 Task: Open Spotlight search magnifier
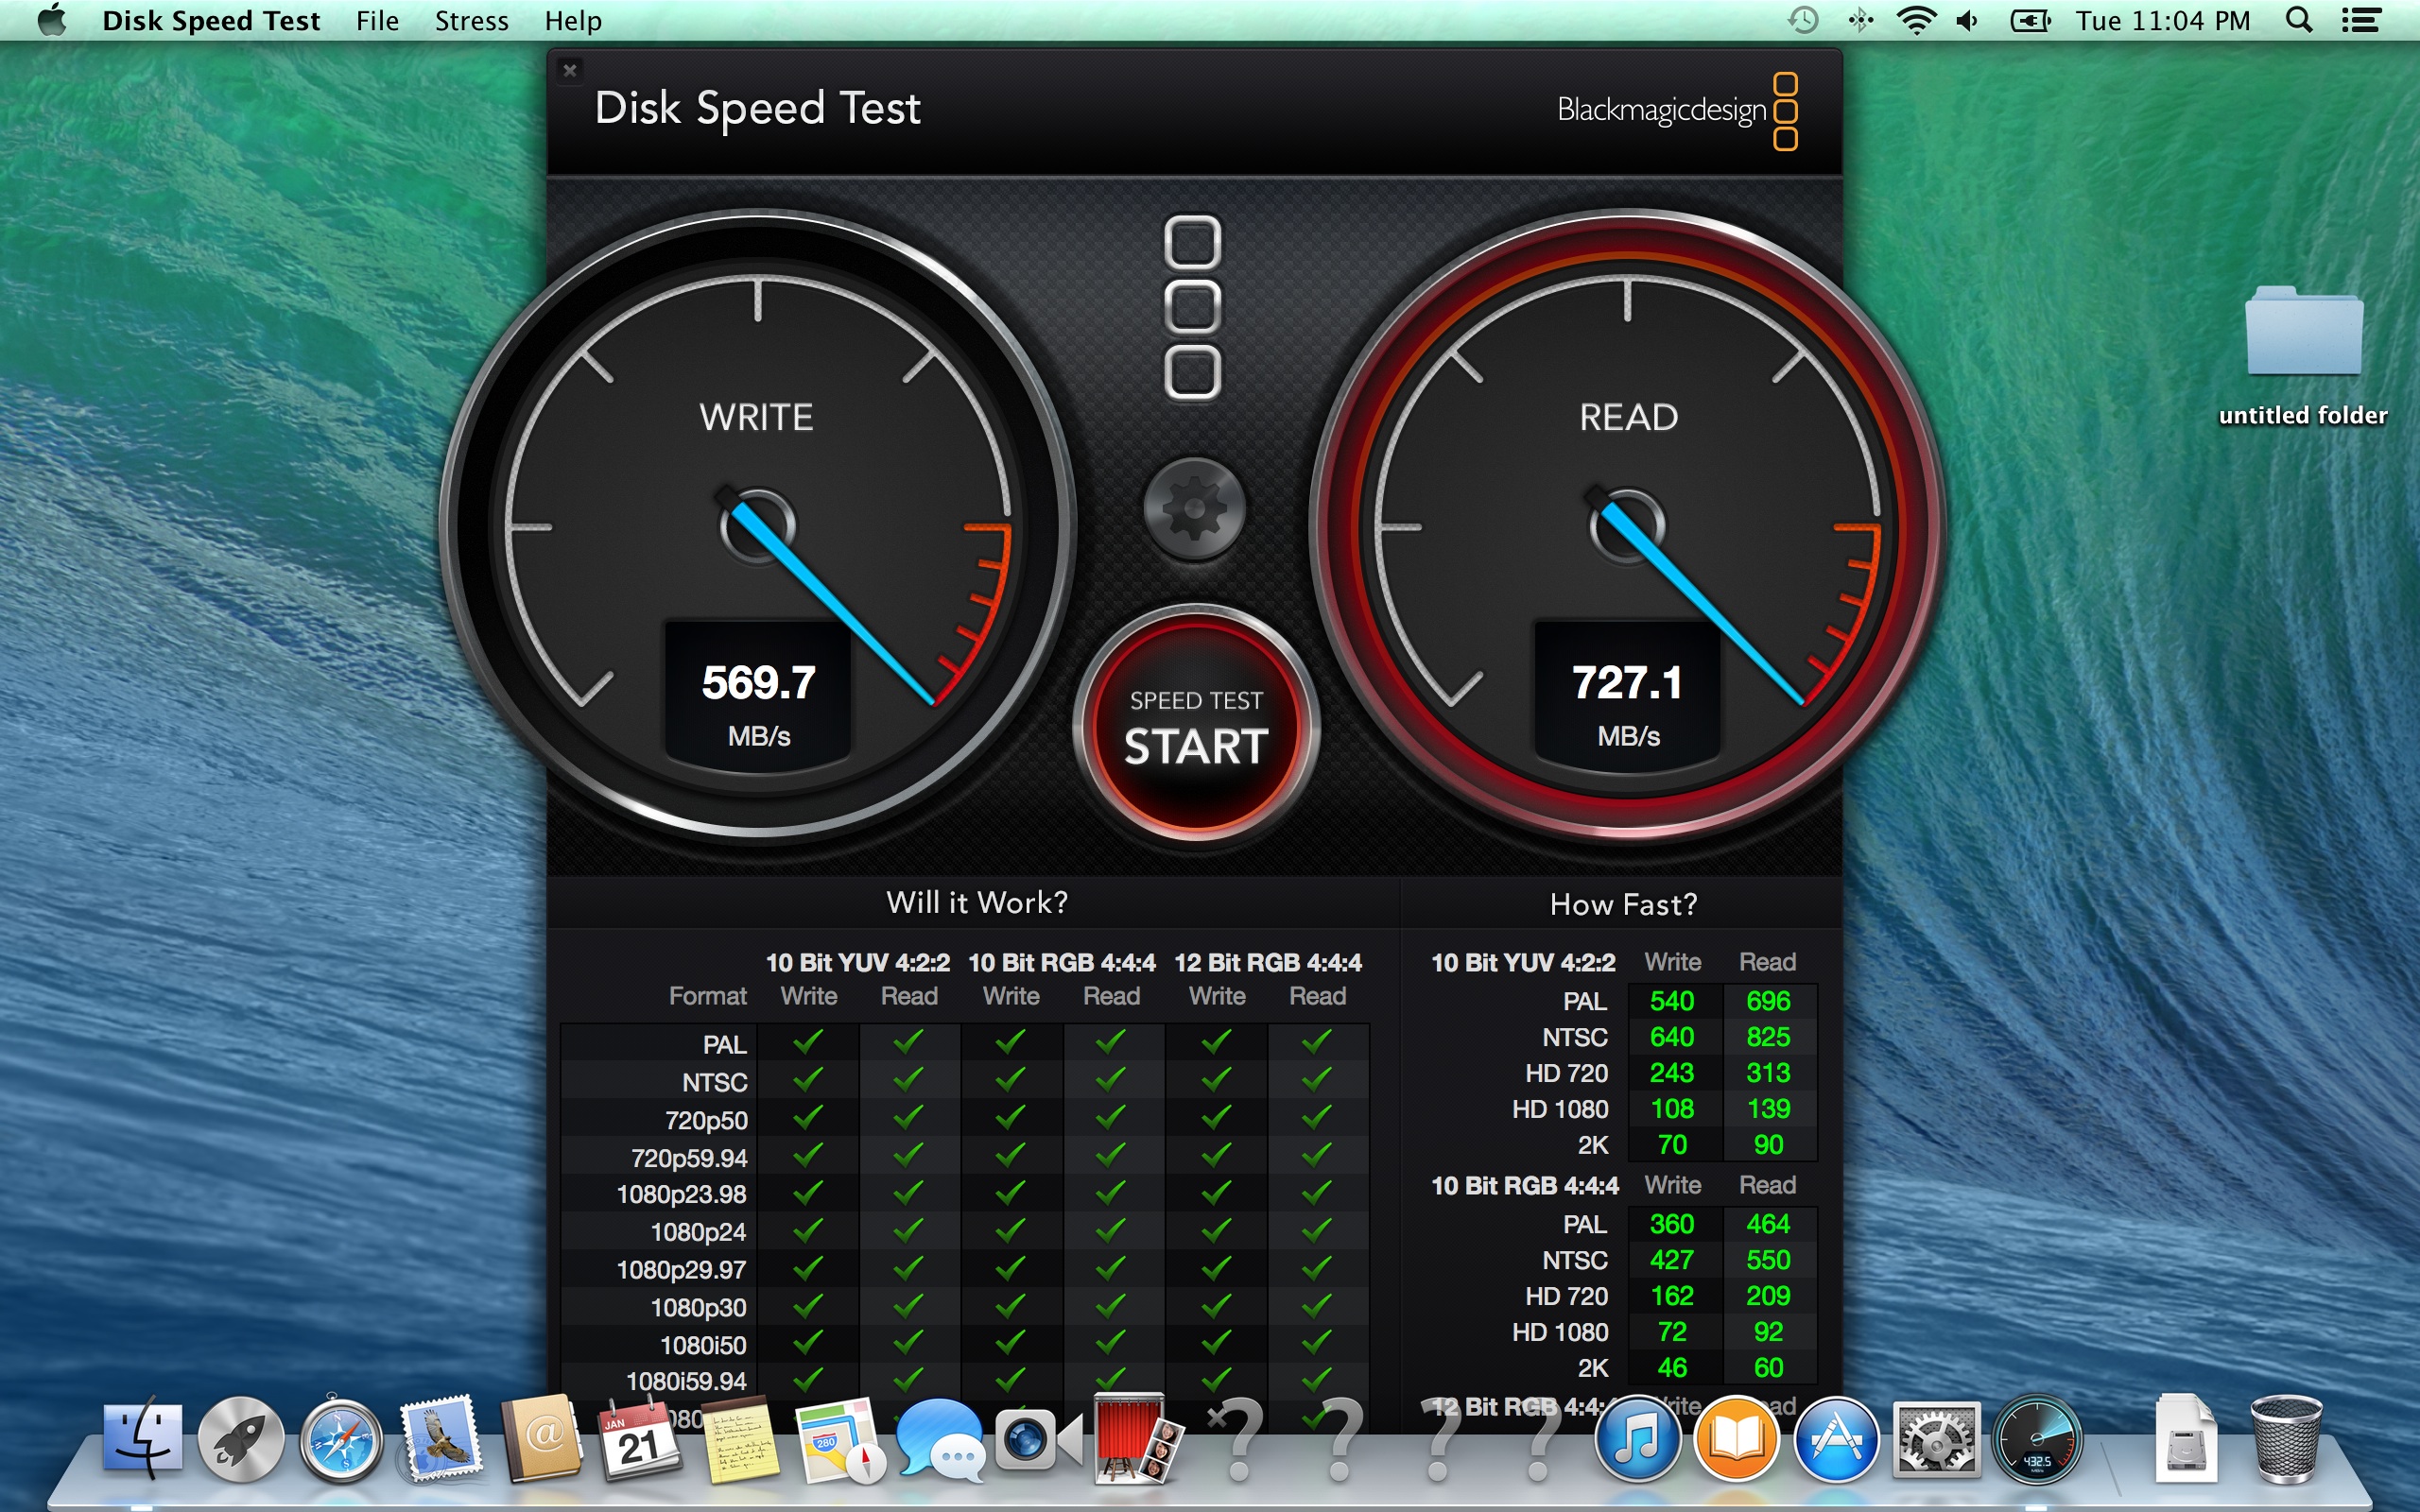pyautogui.click(x=2299, y=21)
